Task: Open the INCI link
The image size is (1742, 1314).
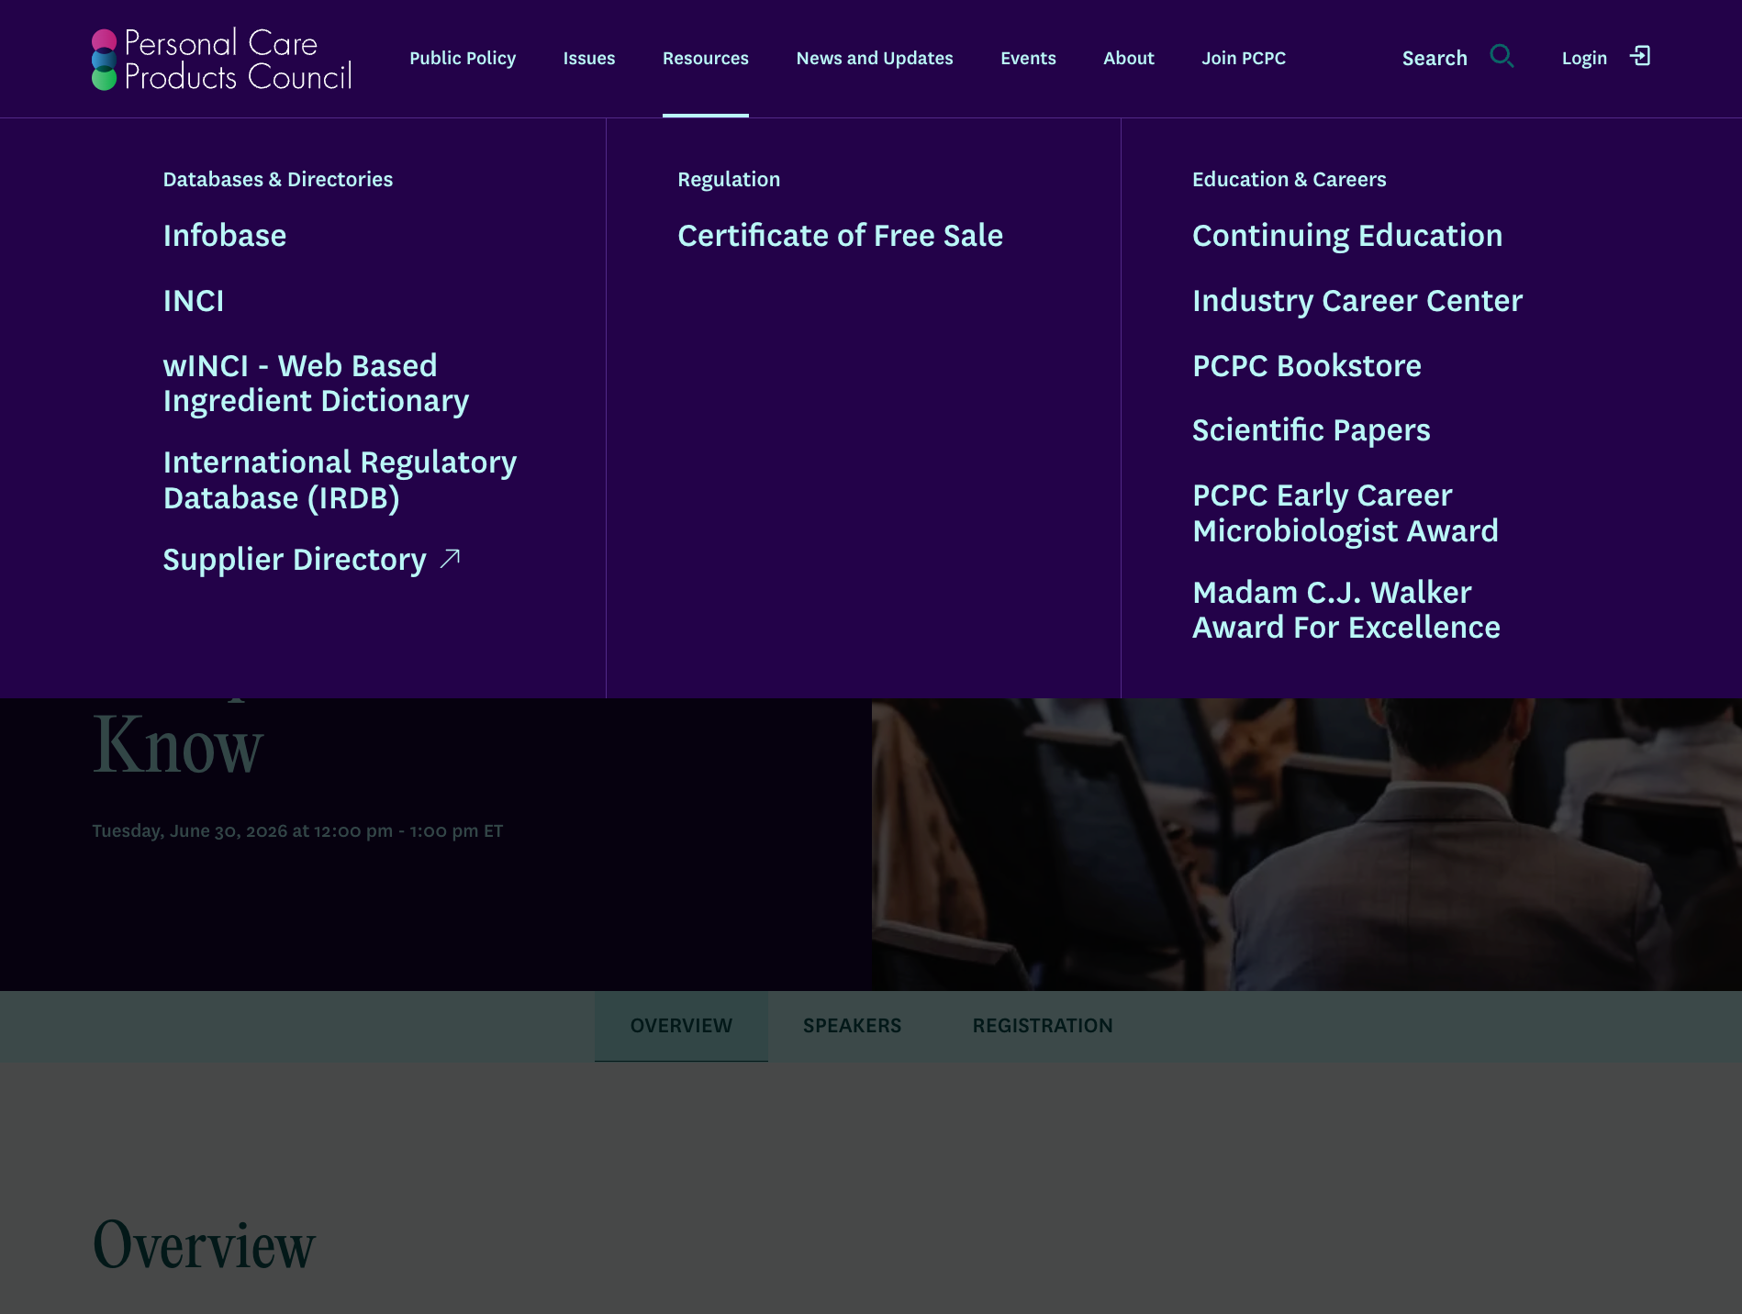Action: (x=194, y=301)
